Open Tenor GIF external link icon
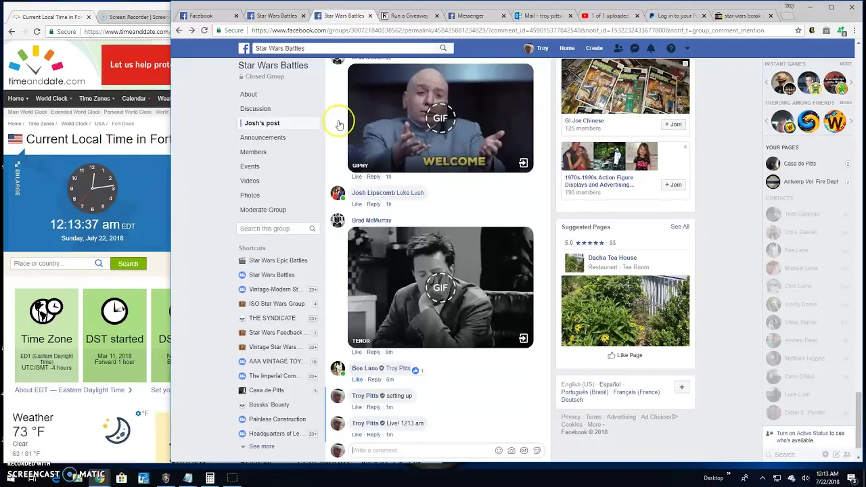The height and width of the screenshot is (487, 866). click(523, 338)
